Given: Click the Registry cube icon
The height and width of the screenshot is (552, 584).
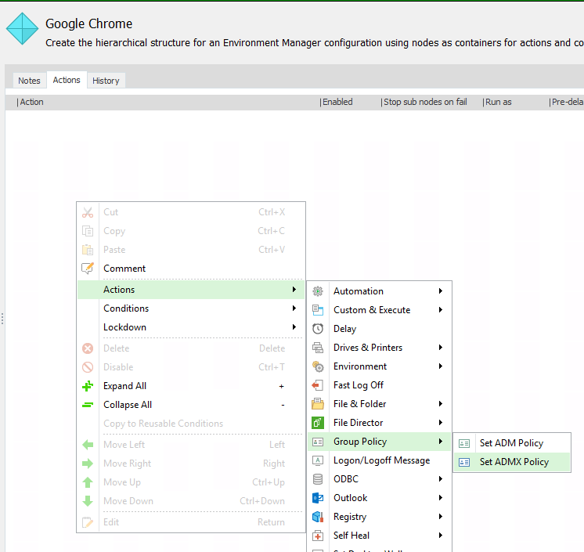Looking at the screenshot, I should tap(318, 517).
